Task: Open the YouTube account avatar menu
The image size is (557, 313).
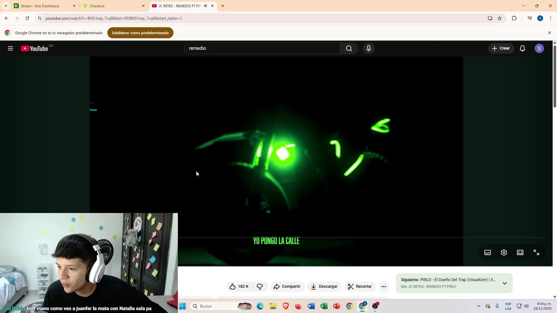Action: tap(539, 48)
